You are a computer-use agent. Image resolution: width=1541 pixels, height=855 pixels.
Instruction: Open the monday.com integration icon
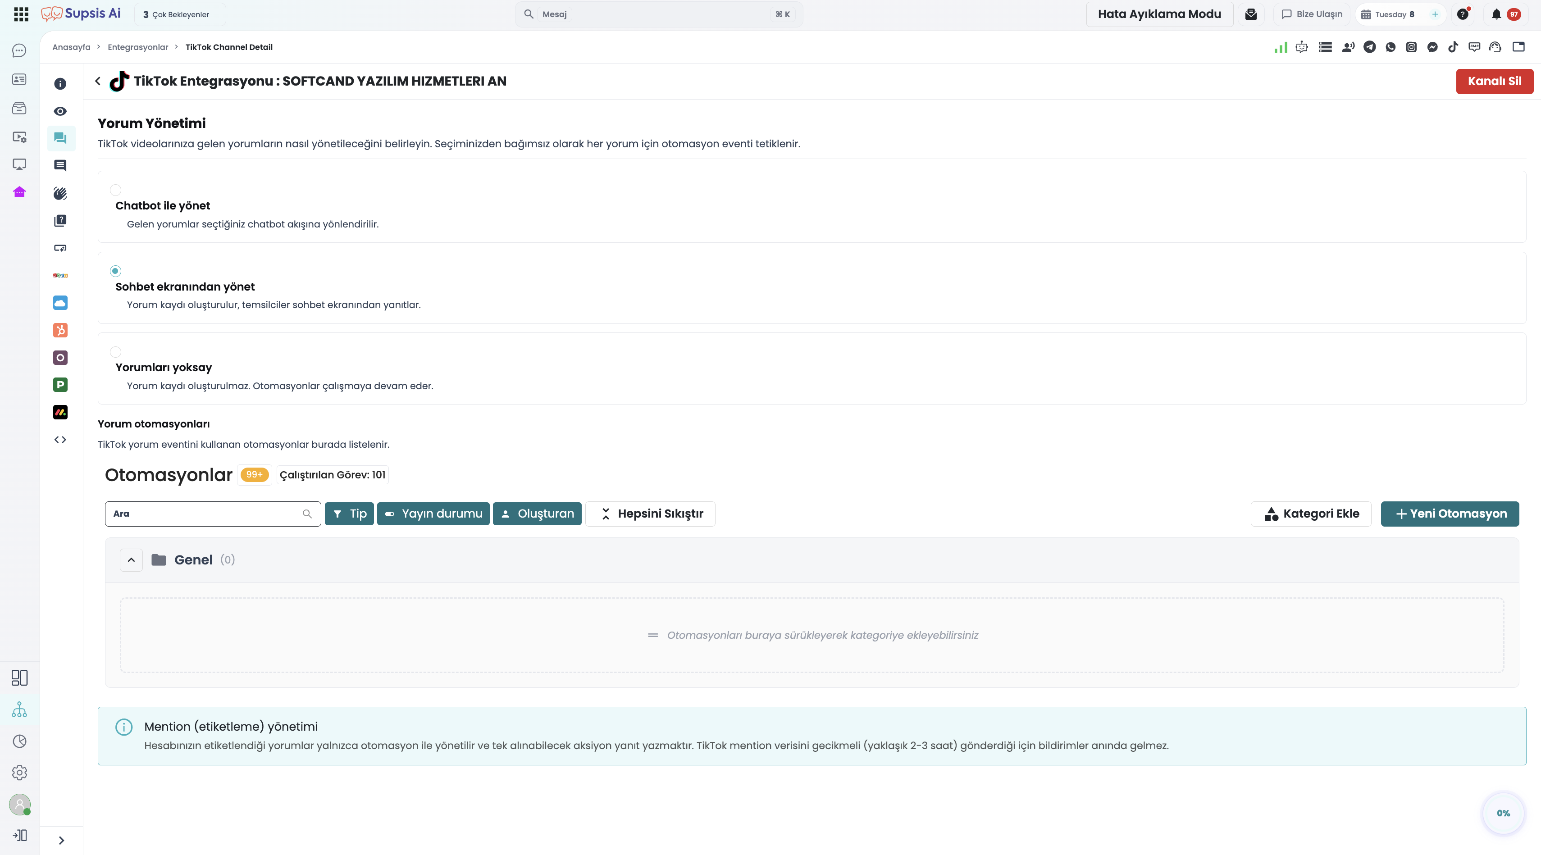click(60, 412)
